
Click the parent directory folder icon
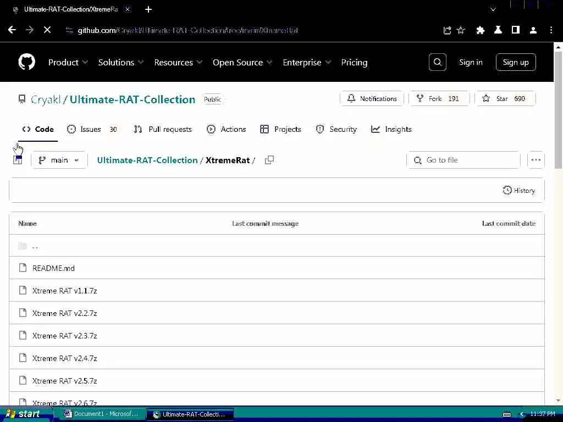[23, 246]
